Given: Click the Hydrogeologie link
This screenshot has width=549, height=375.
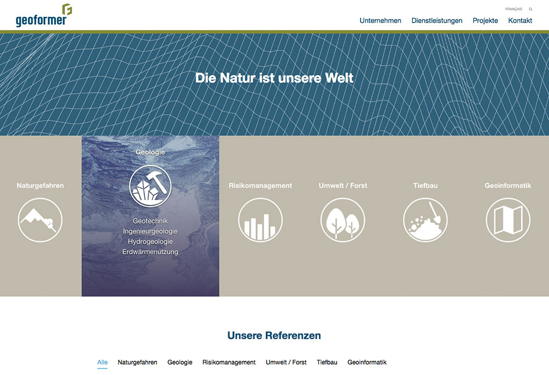Looking at the screenshot, I should click(150, 242).
